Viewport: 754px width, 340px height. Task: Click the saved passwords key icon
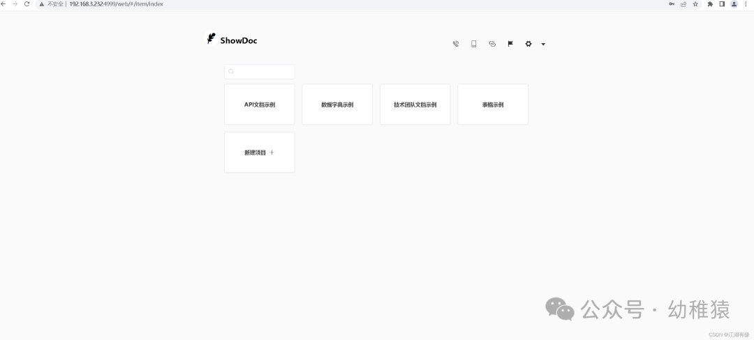pos(672,4)
